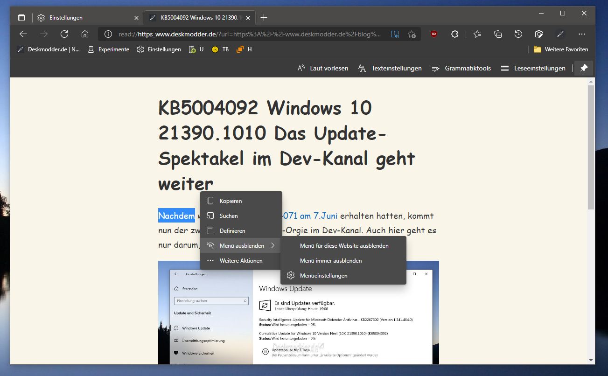Open the browser settings and more menu
Screen dimensions: 608x376
click(x=581, y=34)
